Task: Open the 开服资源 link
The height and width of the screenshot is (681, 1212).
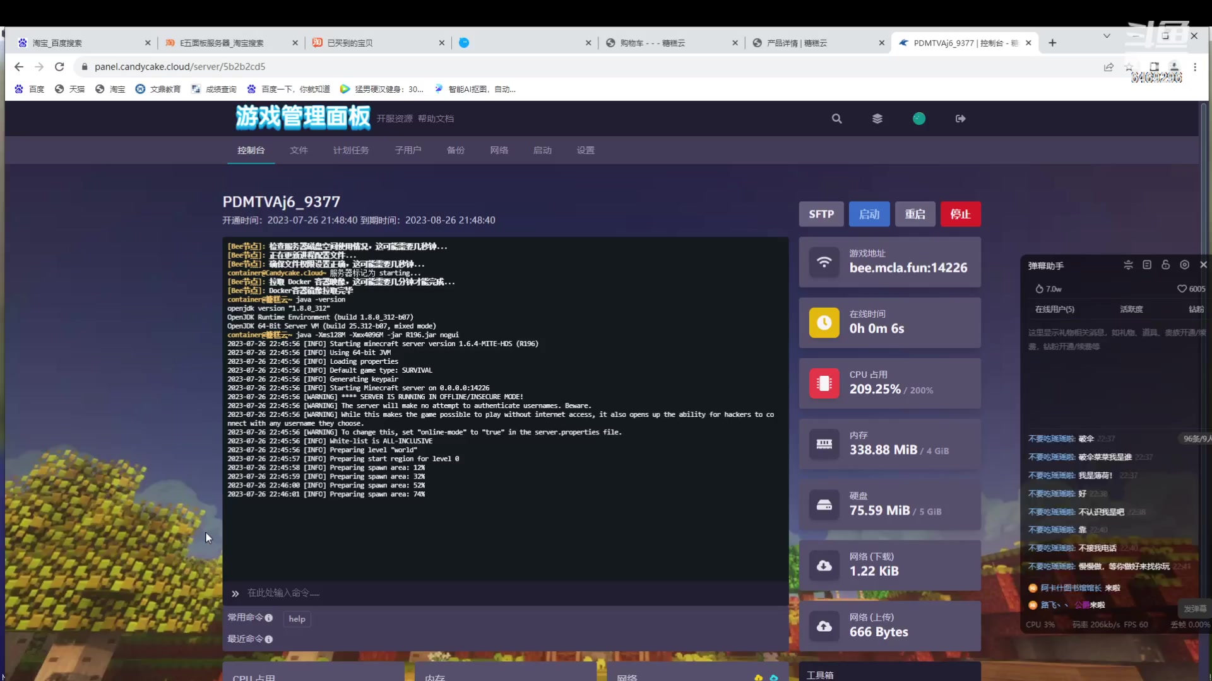Action: (x=395, y=119)
